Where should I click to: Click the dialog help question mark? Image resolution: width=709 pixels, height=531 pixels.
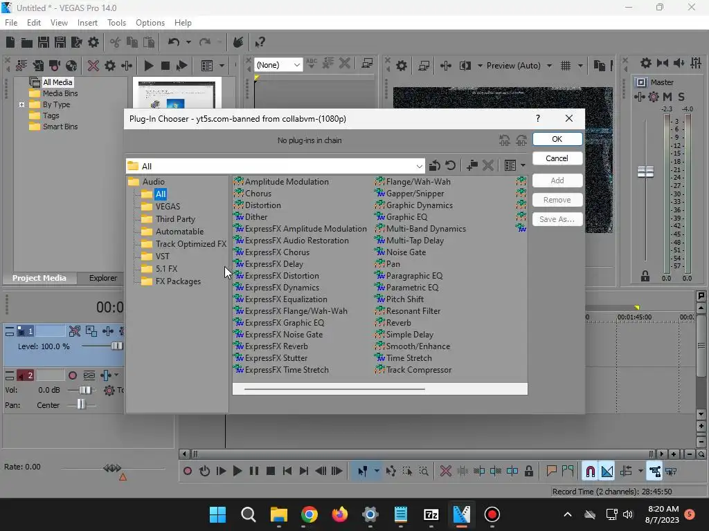pos(537,118)
